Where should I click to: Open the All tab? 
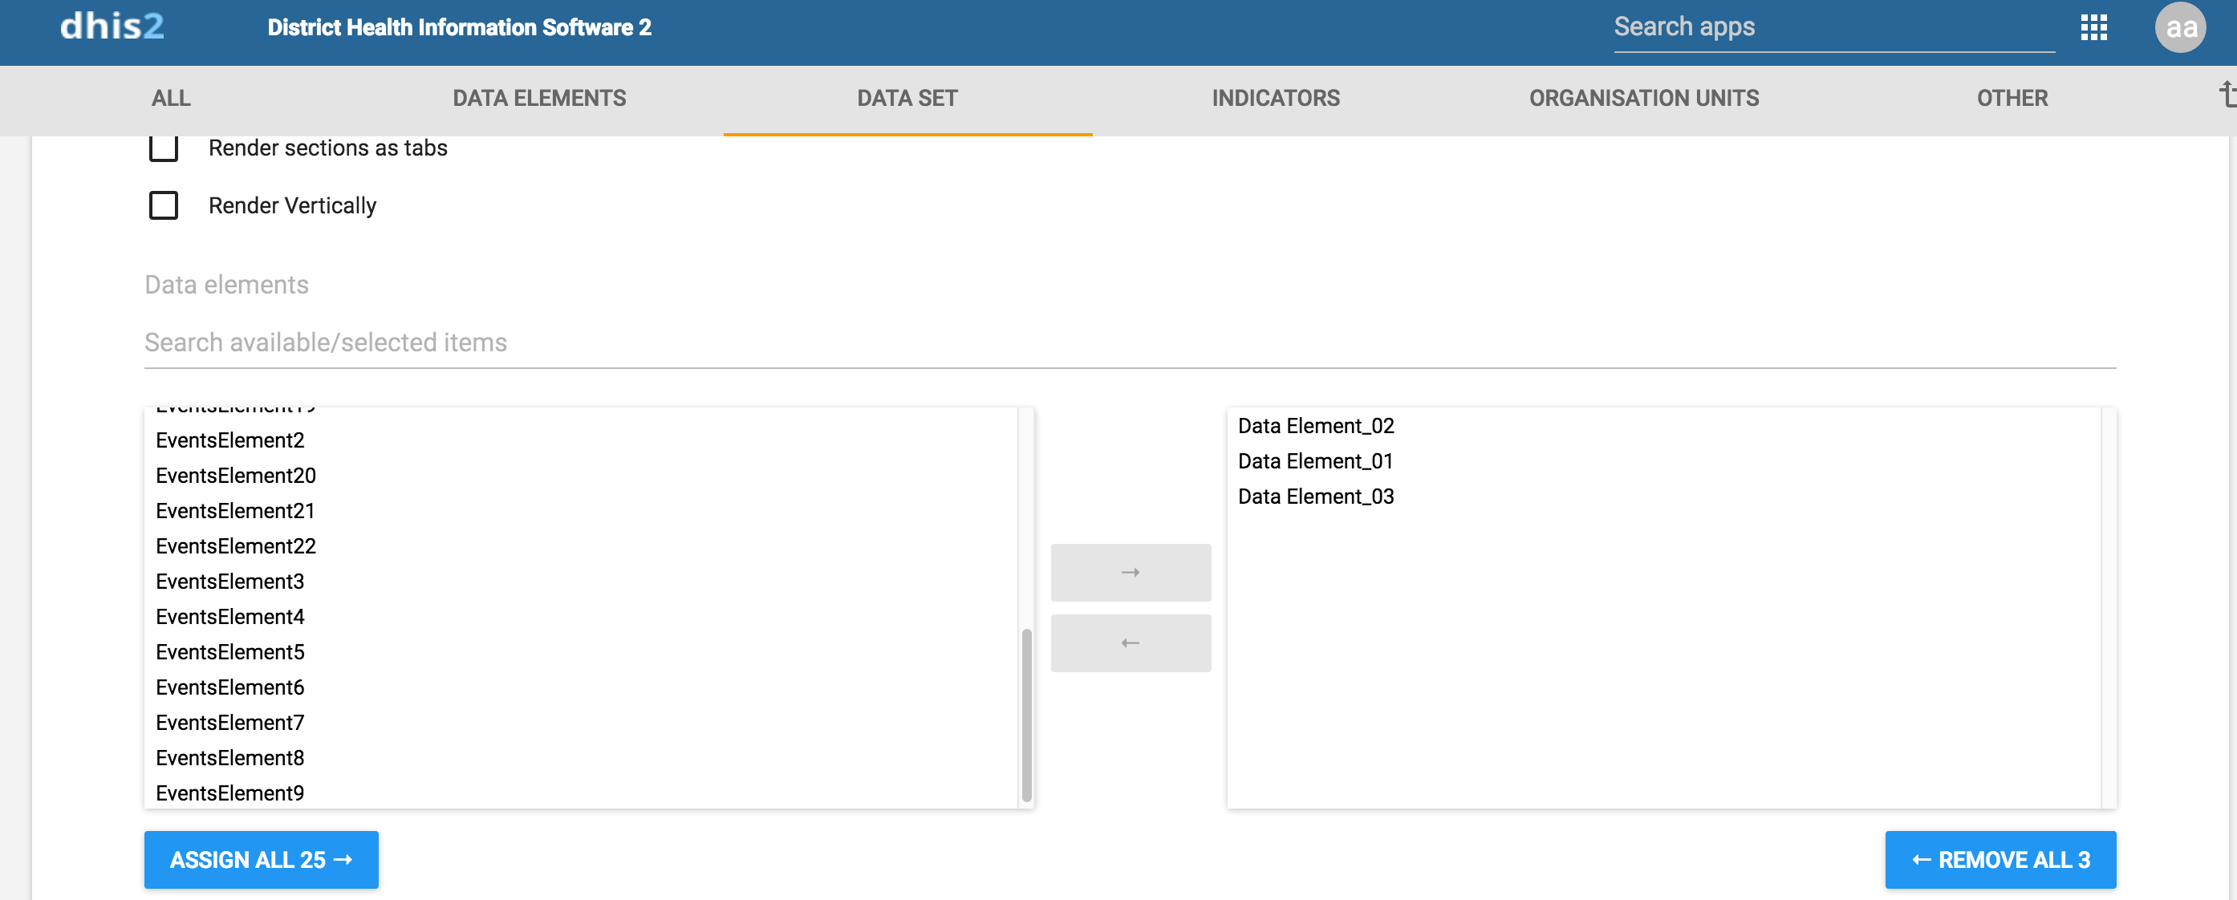pos(171,98)
